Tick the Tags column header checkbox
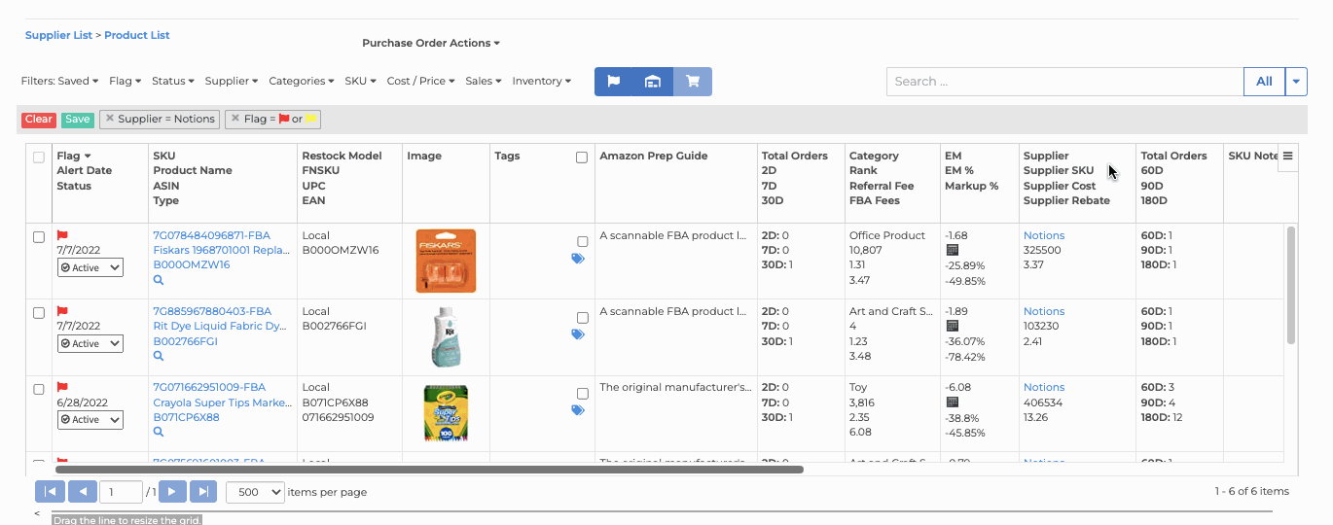Viewport: 1333px width, 525px height. 582,157
